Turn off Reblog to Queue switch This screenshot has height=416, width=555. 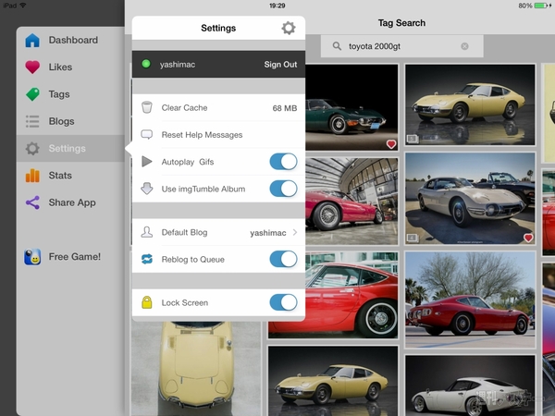pyautogui.click(x=282, y=259)
